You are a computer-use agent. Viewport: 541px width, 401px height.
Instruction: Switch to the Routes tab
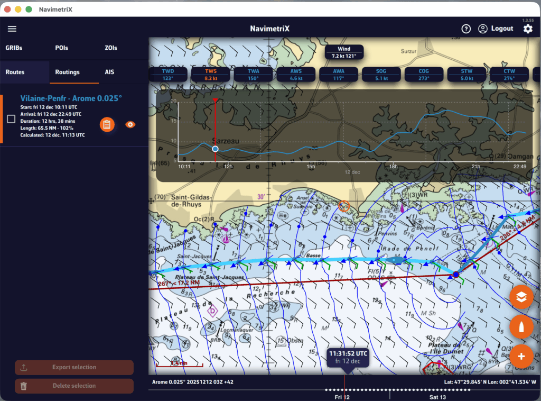(x=15, y=72)
